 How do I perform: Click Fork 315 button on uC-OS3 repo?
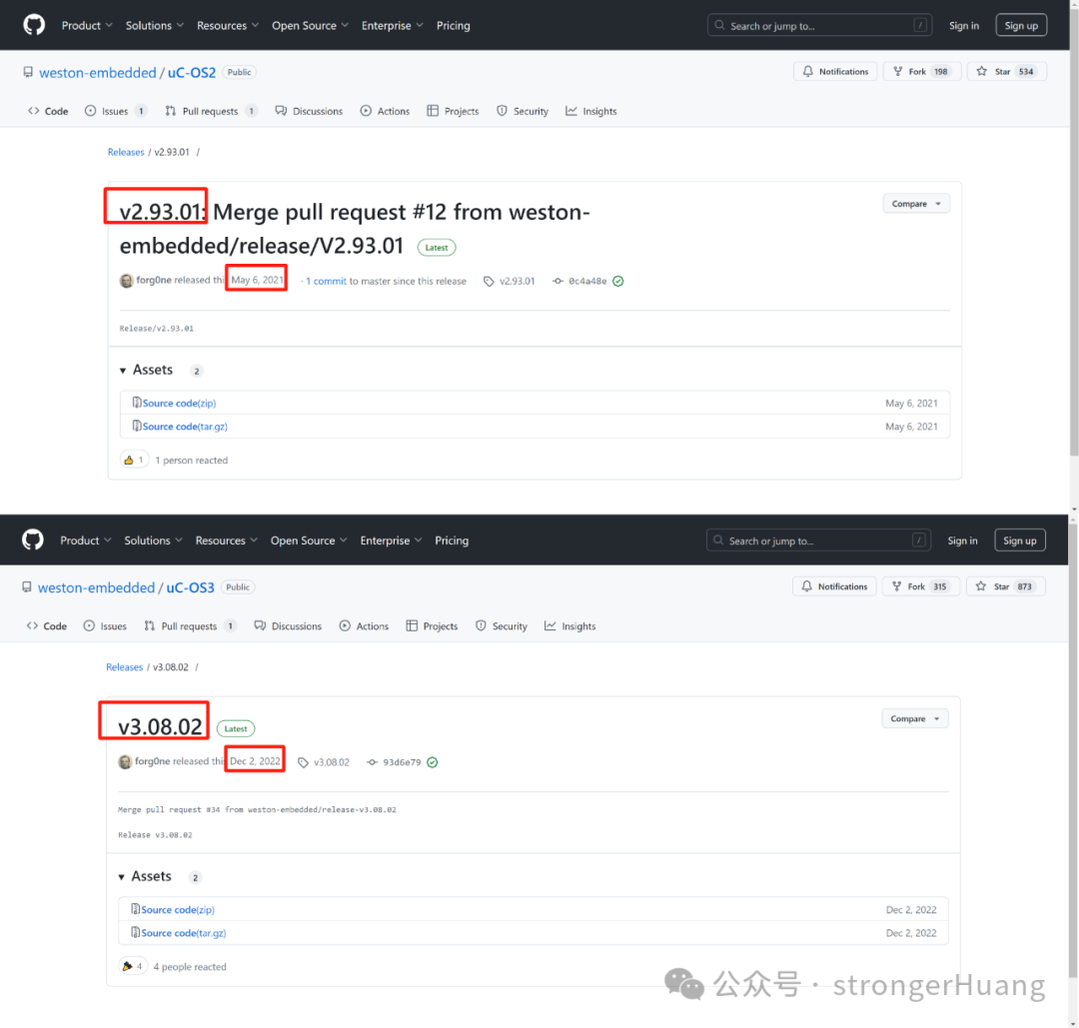[920, 586]
